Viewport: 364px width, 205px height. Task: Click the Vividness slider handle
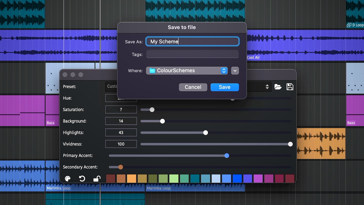coord(290,144)
